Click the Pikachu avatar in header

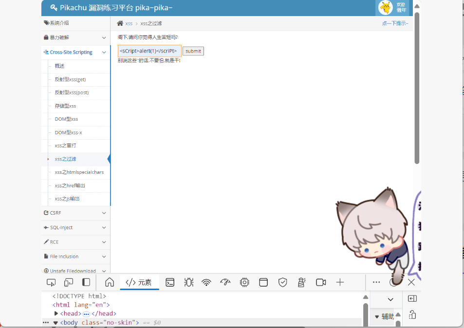pyautogui.click(x=385, y=8)
